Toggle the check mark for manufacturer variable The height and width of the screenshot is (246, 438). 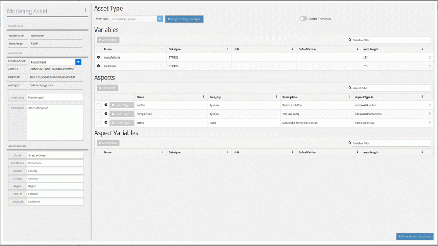click(98, 57)
